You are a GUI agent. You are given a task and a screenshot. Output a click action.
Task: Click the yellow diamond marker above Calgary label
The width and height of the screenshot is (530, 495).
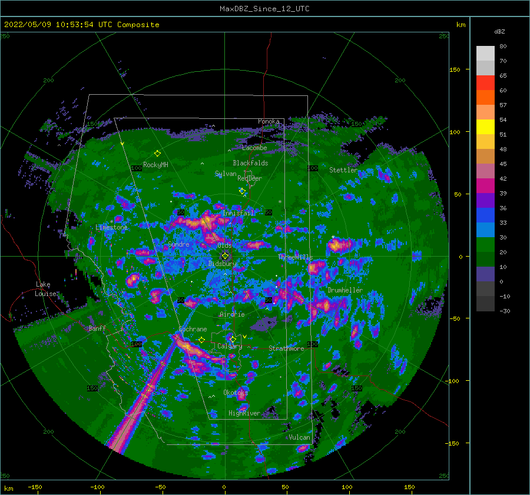pyautogui.click(x=233, y=339)
